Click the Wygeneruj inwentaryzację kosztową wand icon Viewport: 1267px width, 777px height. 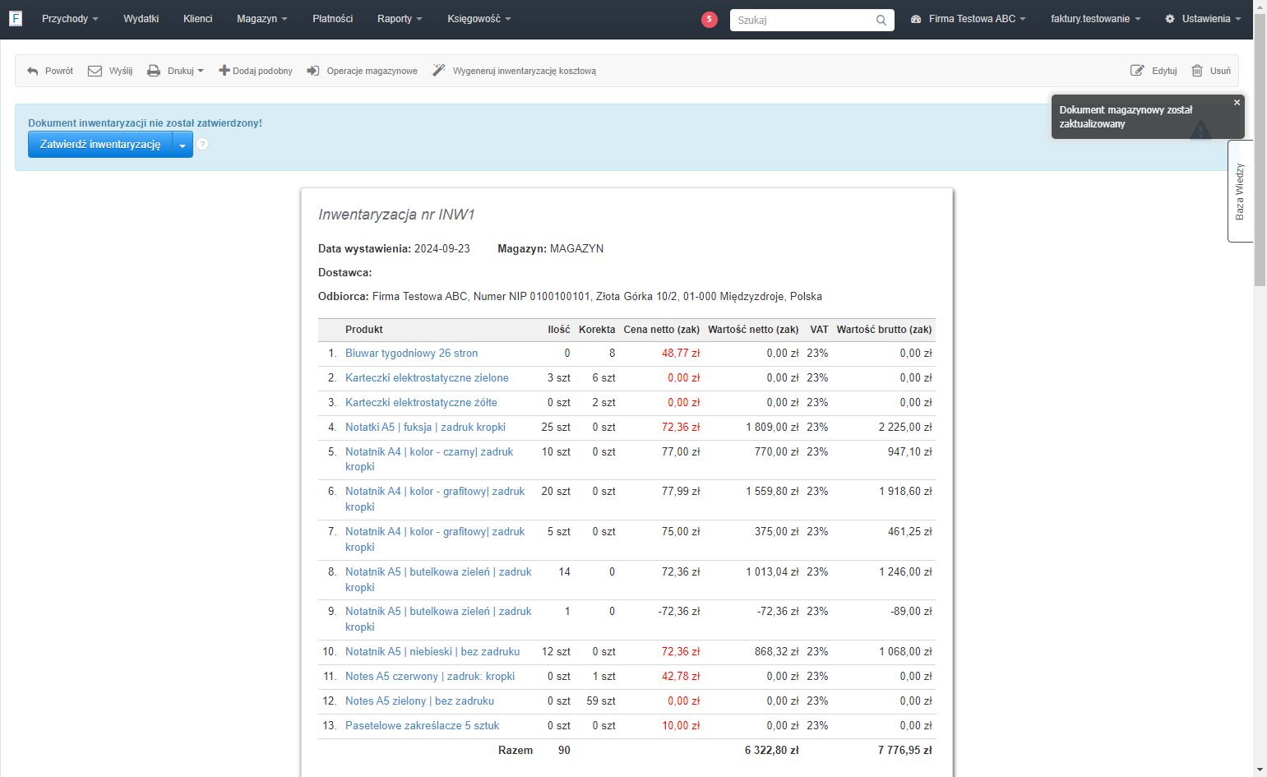point(439,71)
